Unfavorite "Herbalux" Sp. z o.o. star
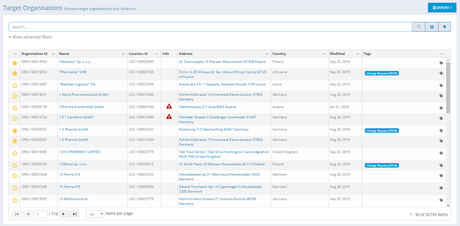The height and width of the screenshot is (226, 460). tap(15, 63)
